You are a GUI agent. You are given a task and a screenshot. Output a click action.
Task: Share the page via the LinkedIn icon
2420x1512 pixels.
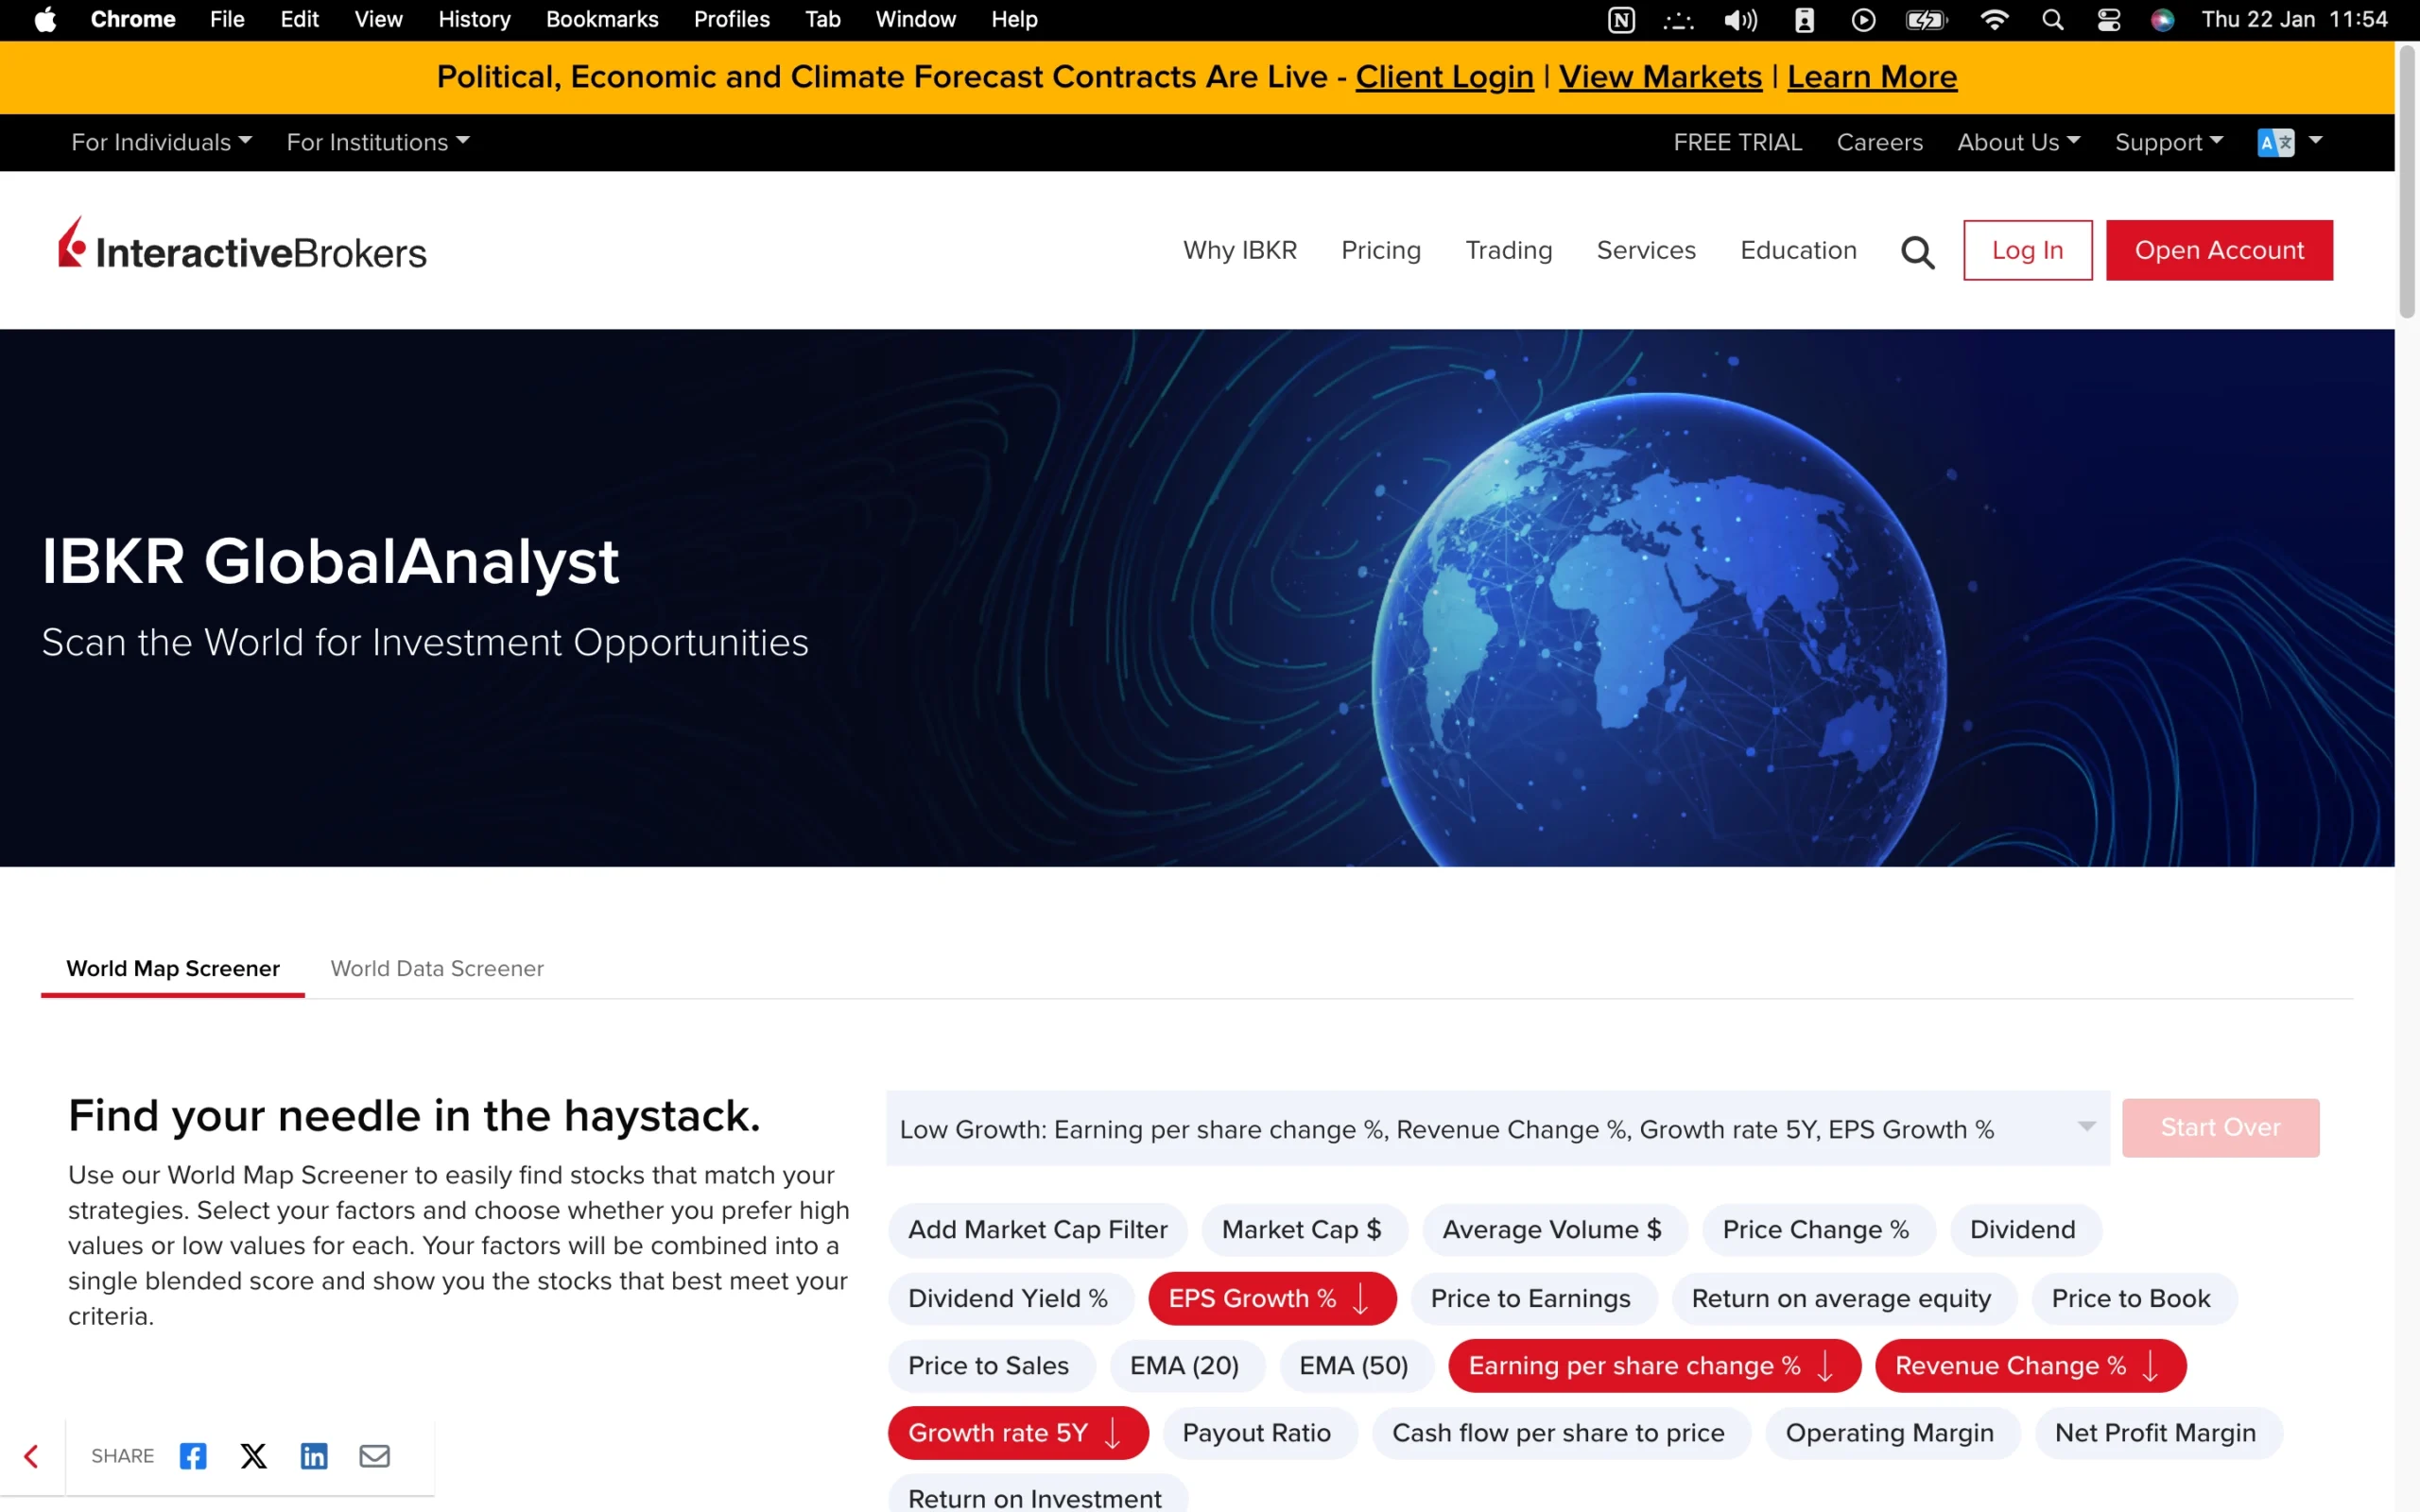[x=314, y=1456]
